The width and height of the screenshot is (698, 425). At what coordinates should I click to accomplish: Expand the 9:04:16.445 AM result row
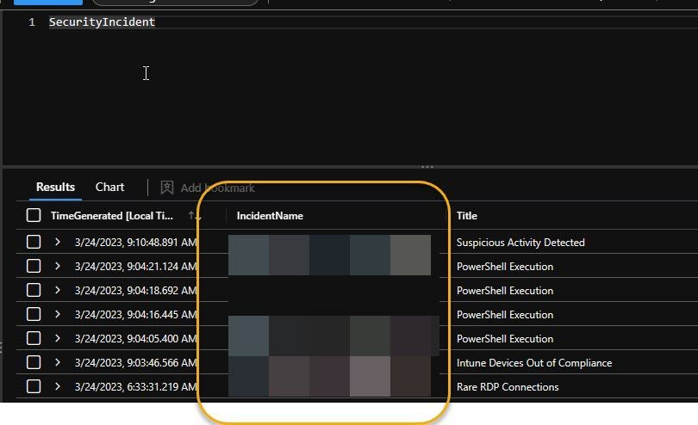coord(58,314)
